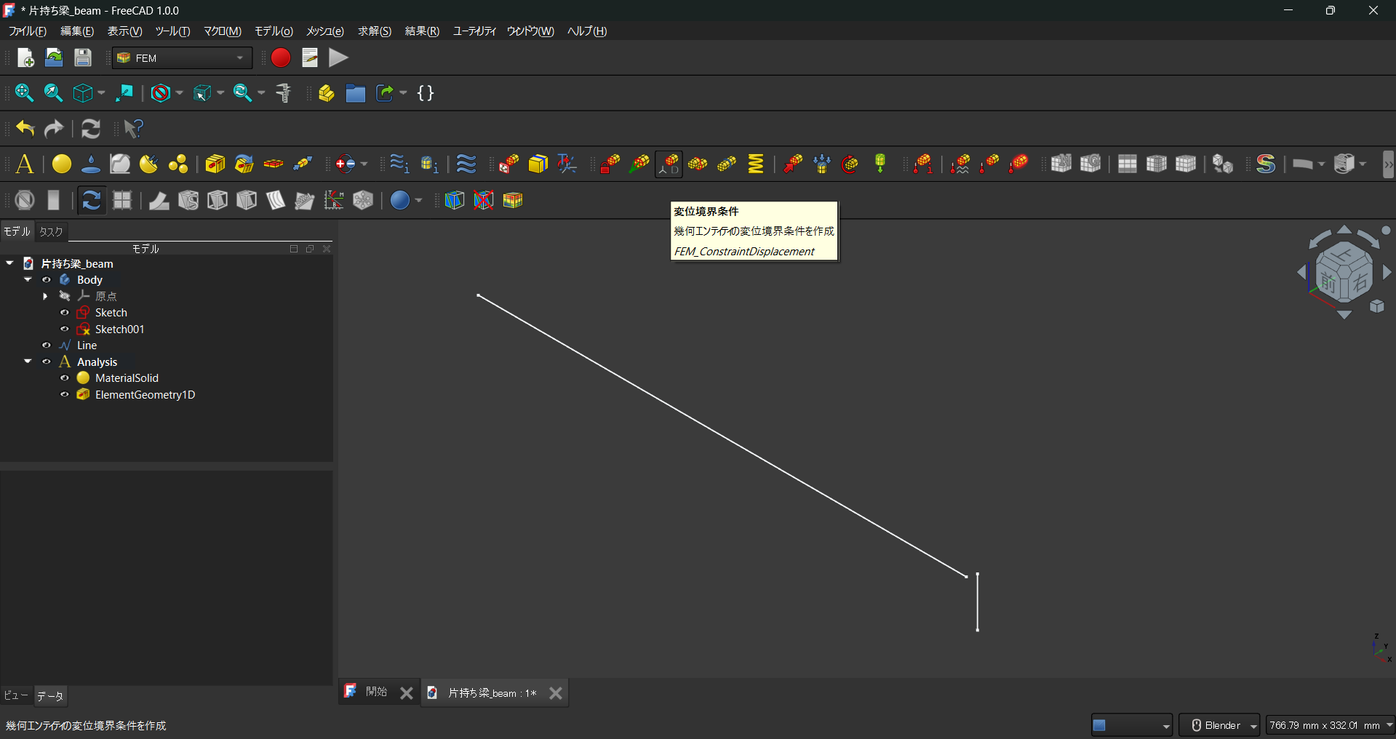Click the What's This help cursor
This screenshot has width=1396, height=739.
click(x=133, y=129)
